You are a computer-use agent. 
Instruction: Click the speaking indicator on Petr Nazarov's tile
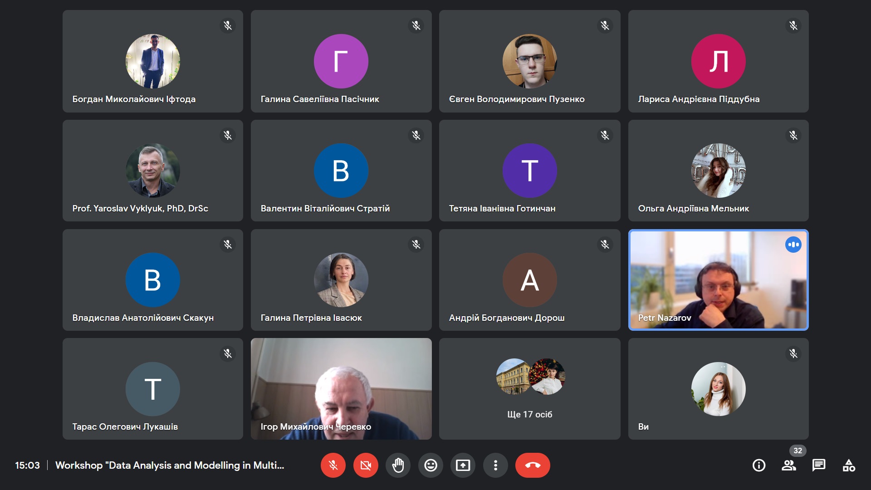tap(793, 245)
